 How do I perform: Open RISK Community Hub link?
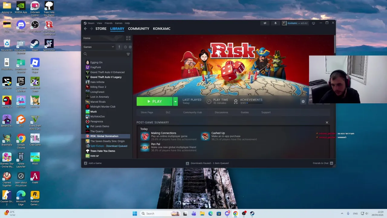192,112
